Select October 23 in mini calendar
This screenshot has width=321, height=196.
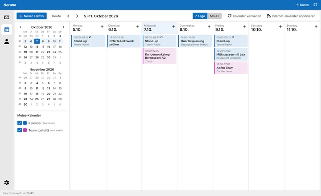[x=49, y=52]
